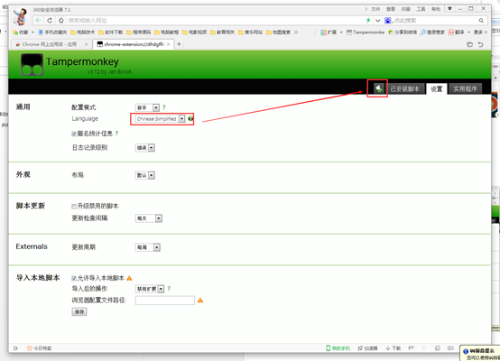Switch to 实用程序 tab
The image size is (500, 361).
point(465,89)
